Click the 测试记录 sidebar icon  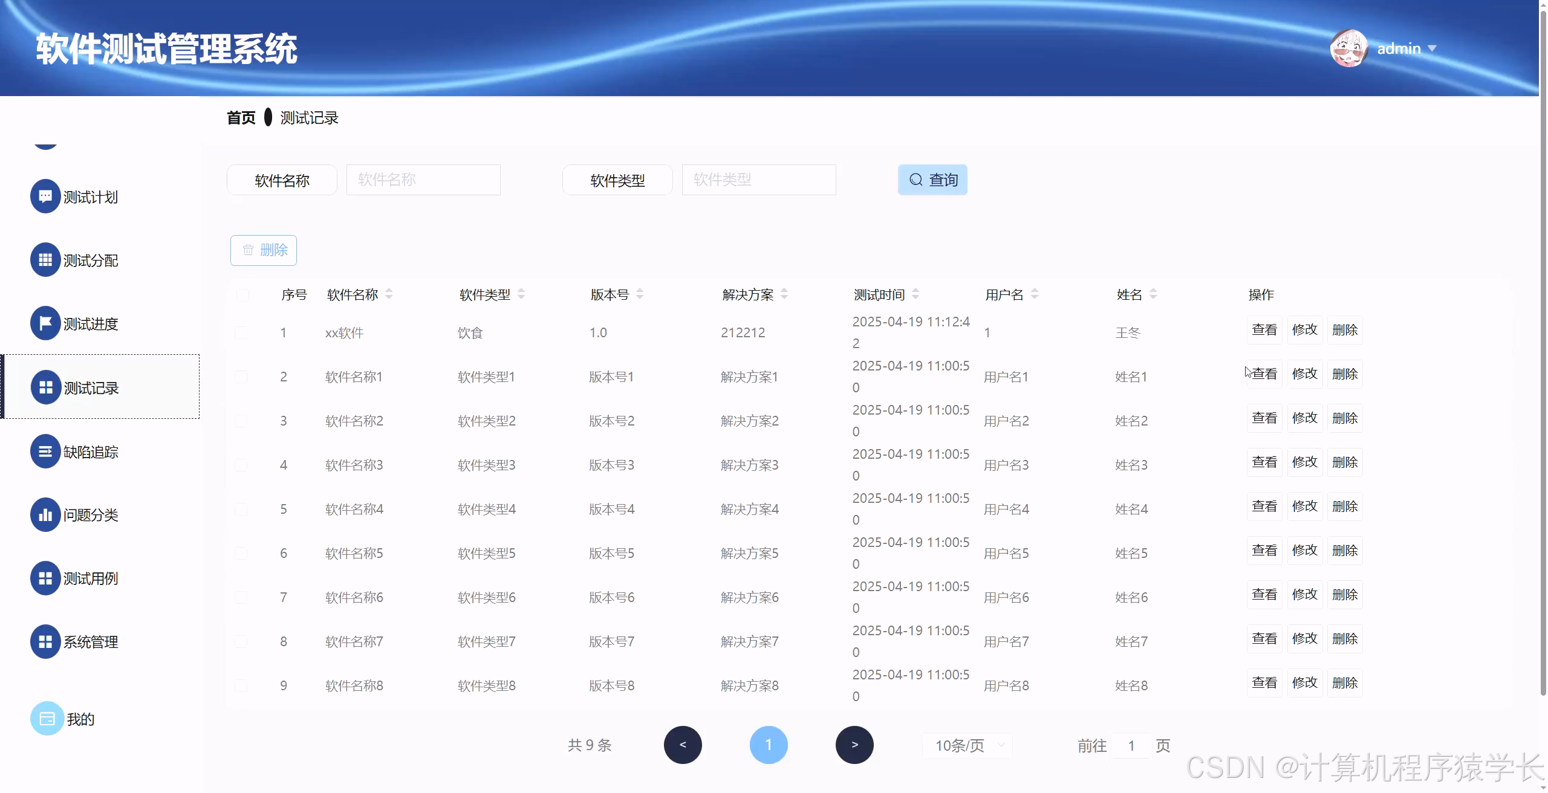pos(46,387)
